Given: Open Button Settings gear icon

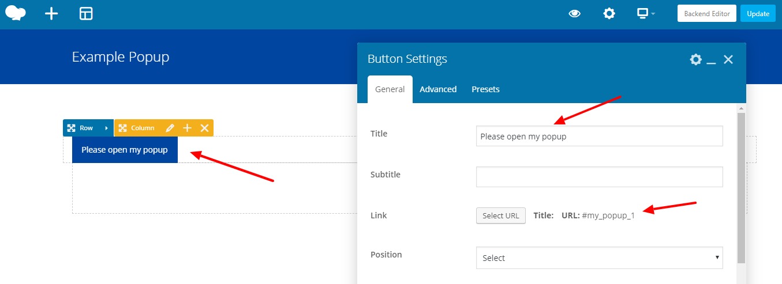Looking at the screenshot, I should tap(695, 59).
